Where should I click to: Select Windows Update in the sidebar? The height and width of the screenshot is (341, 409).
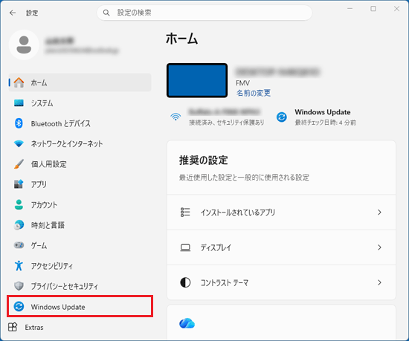pyautogui.click(x=80, y=306)
